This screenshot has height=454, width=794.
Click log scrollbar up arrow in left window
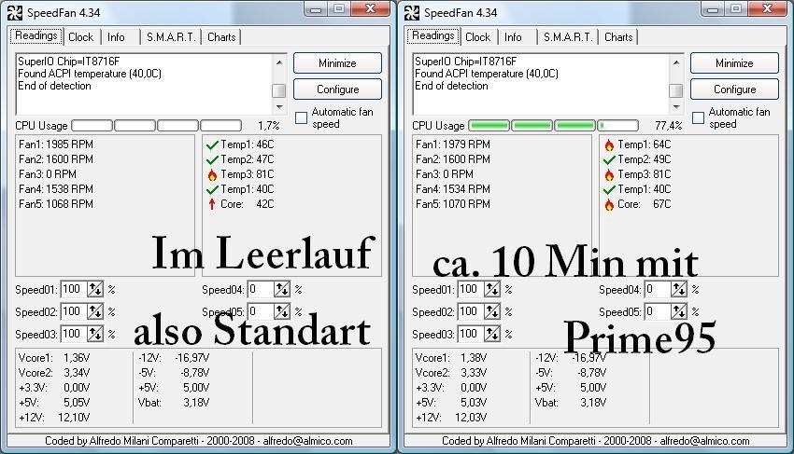(x=279, y=62)
